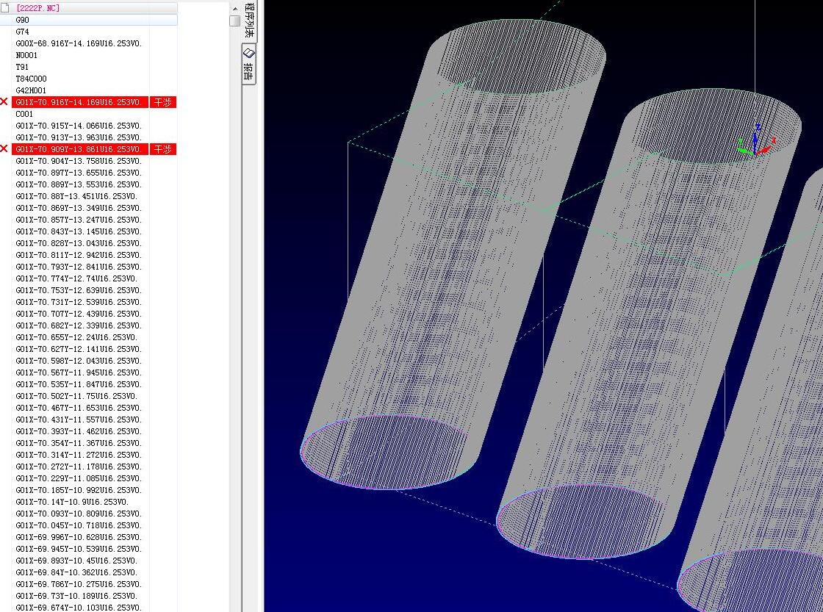Select the G01X-70.354Y-11.367 line

79,443
